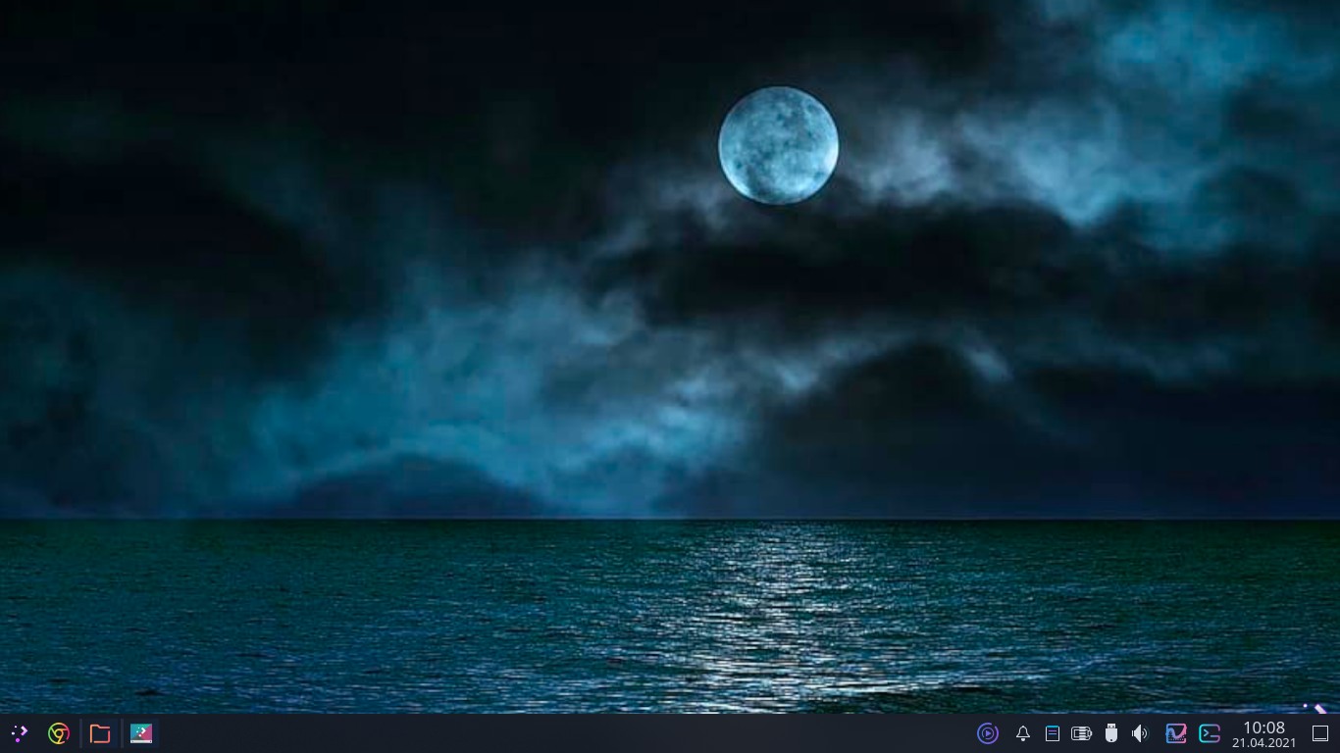Open the system monitor tray icon
The height and width of the screenshot is (753, 1340).
(1176, 733)
